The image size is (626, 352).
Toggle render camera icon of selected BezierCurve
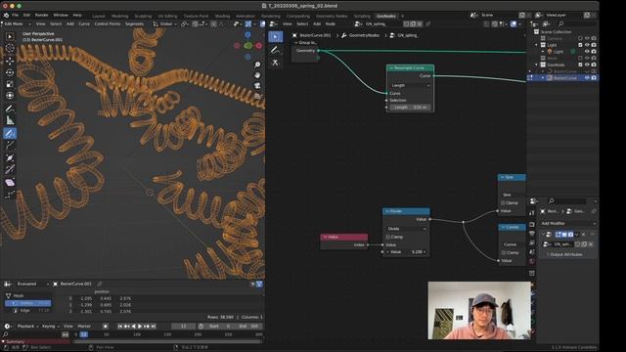tap(594, 78)
